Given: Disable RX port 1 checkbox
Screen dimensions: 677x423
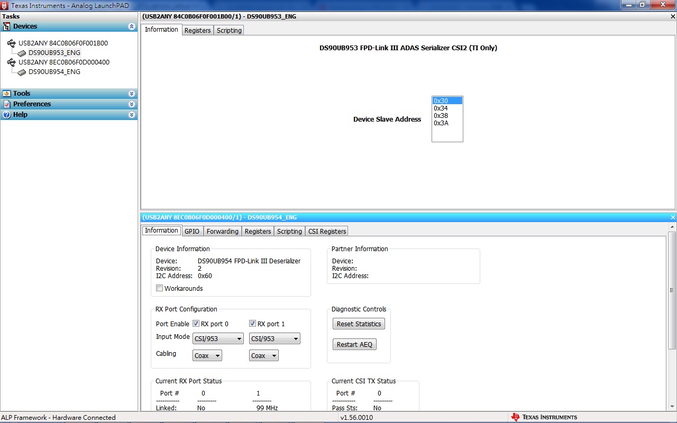Looking at the screenshot, I should [x=252, y=324].
